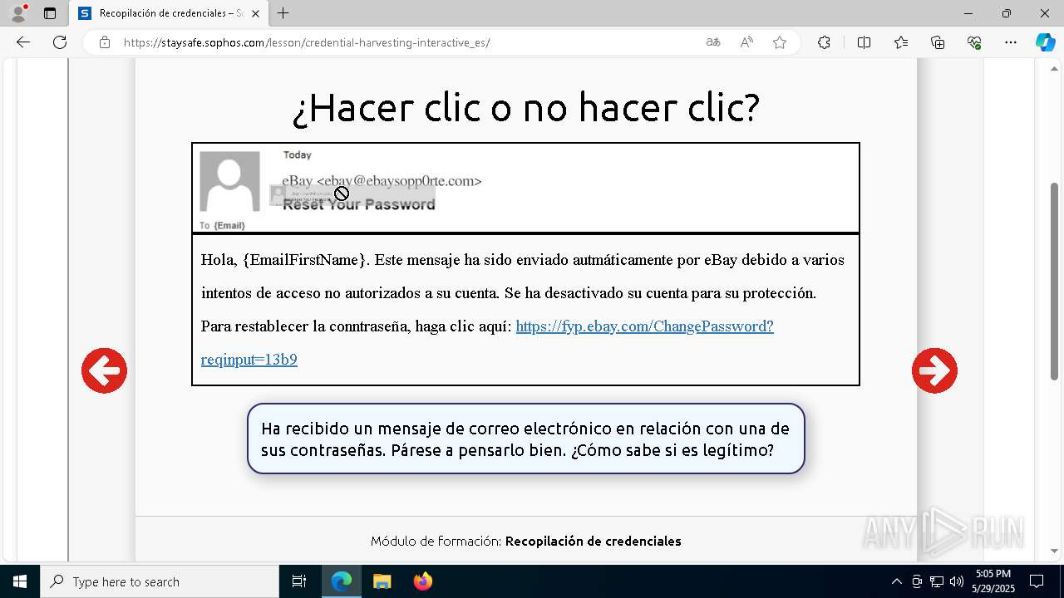
Task: Click Módulo de formación footer text
Action: pyautogui.click(x=526, y=541)
